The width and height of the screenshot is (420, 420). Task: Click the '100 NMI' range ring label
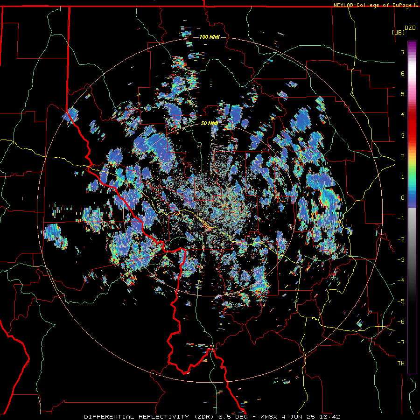tap(210, 37)
